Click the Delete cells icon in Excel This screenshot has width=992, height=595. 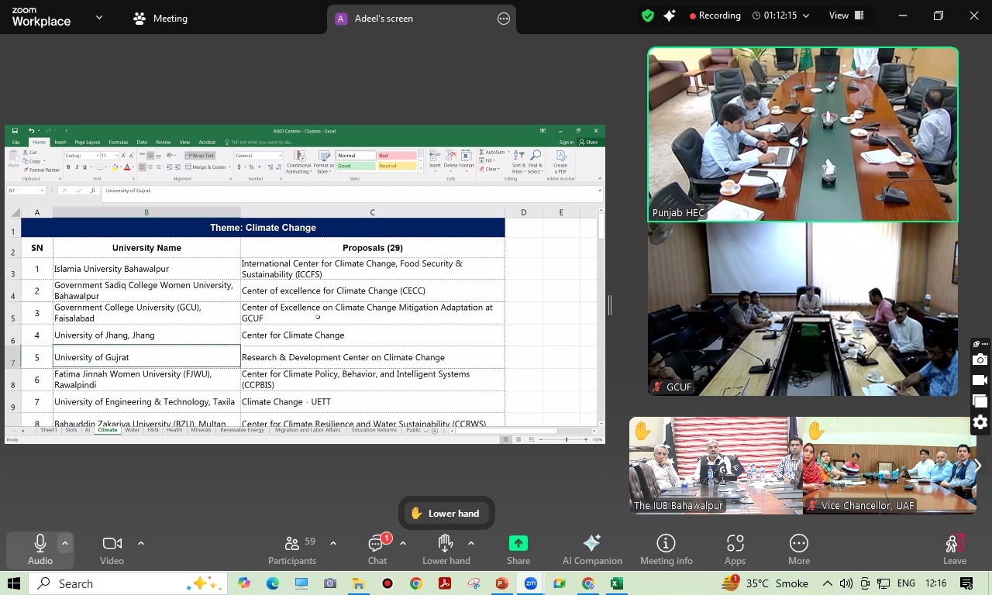pos(450,160)
